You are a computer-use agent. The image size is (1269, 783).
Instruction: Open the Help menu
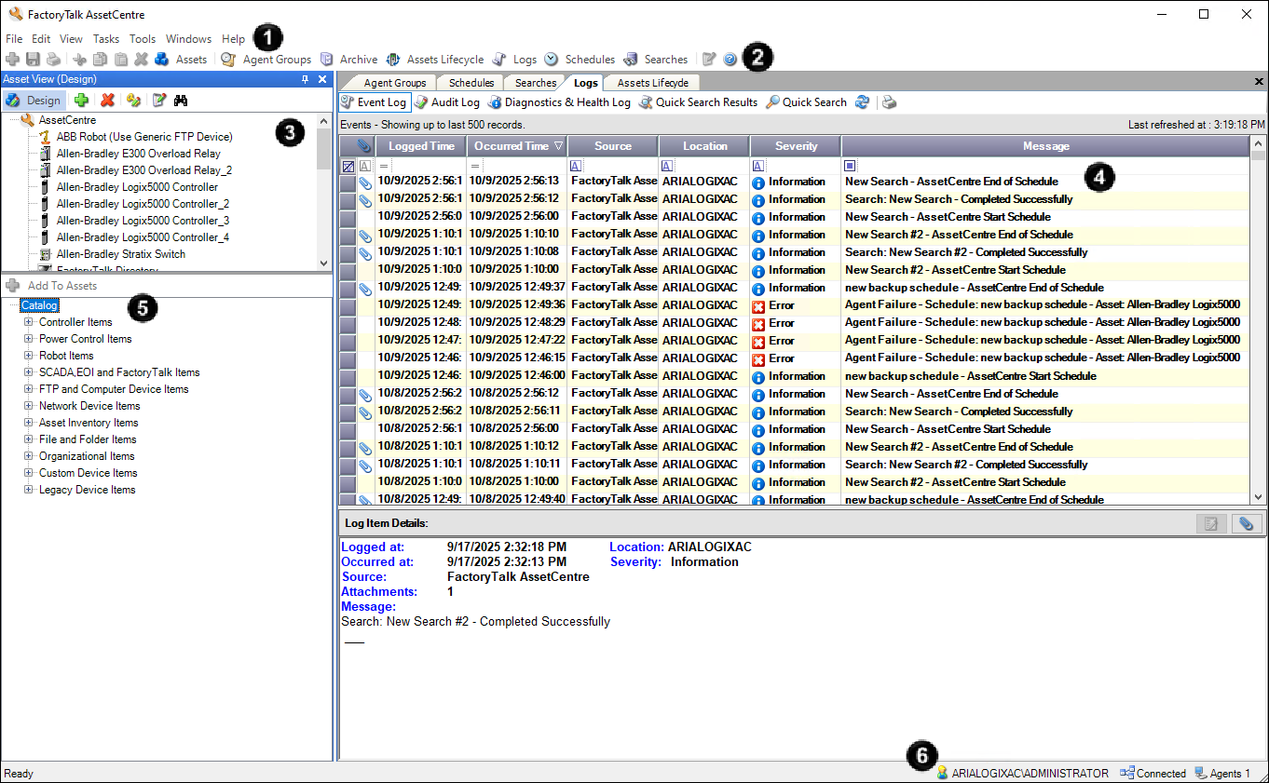(234, 39)
